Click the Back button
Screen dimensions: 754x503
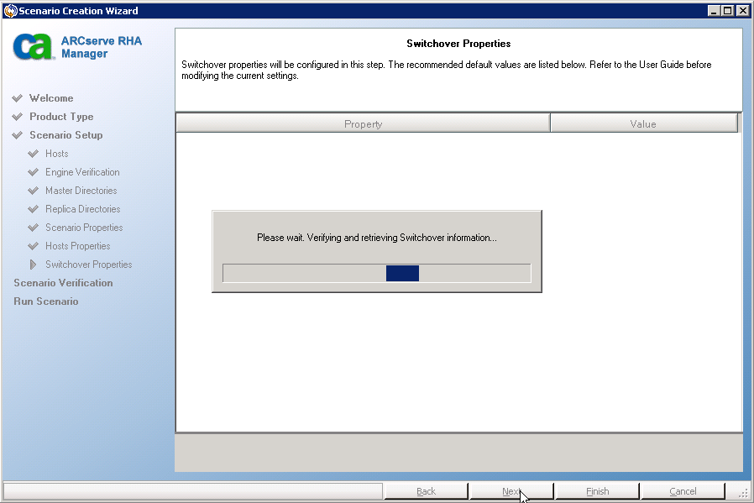pyautogui.click(x=426, y=491)
